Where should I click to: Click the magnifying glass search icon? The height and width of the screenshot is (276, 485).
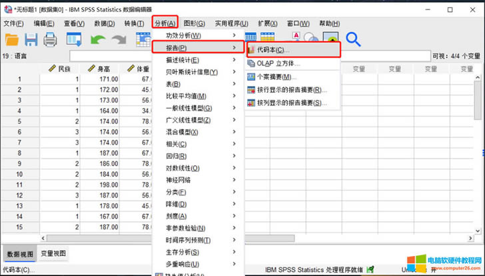tap(352, 40)
